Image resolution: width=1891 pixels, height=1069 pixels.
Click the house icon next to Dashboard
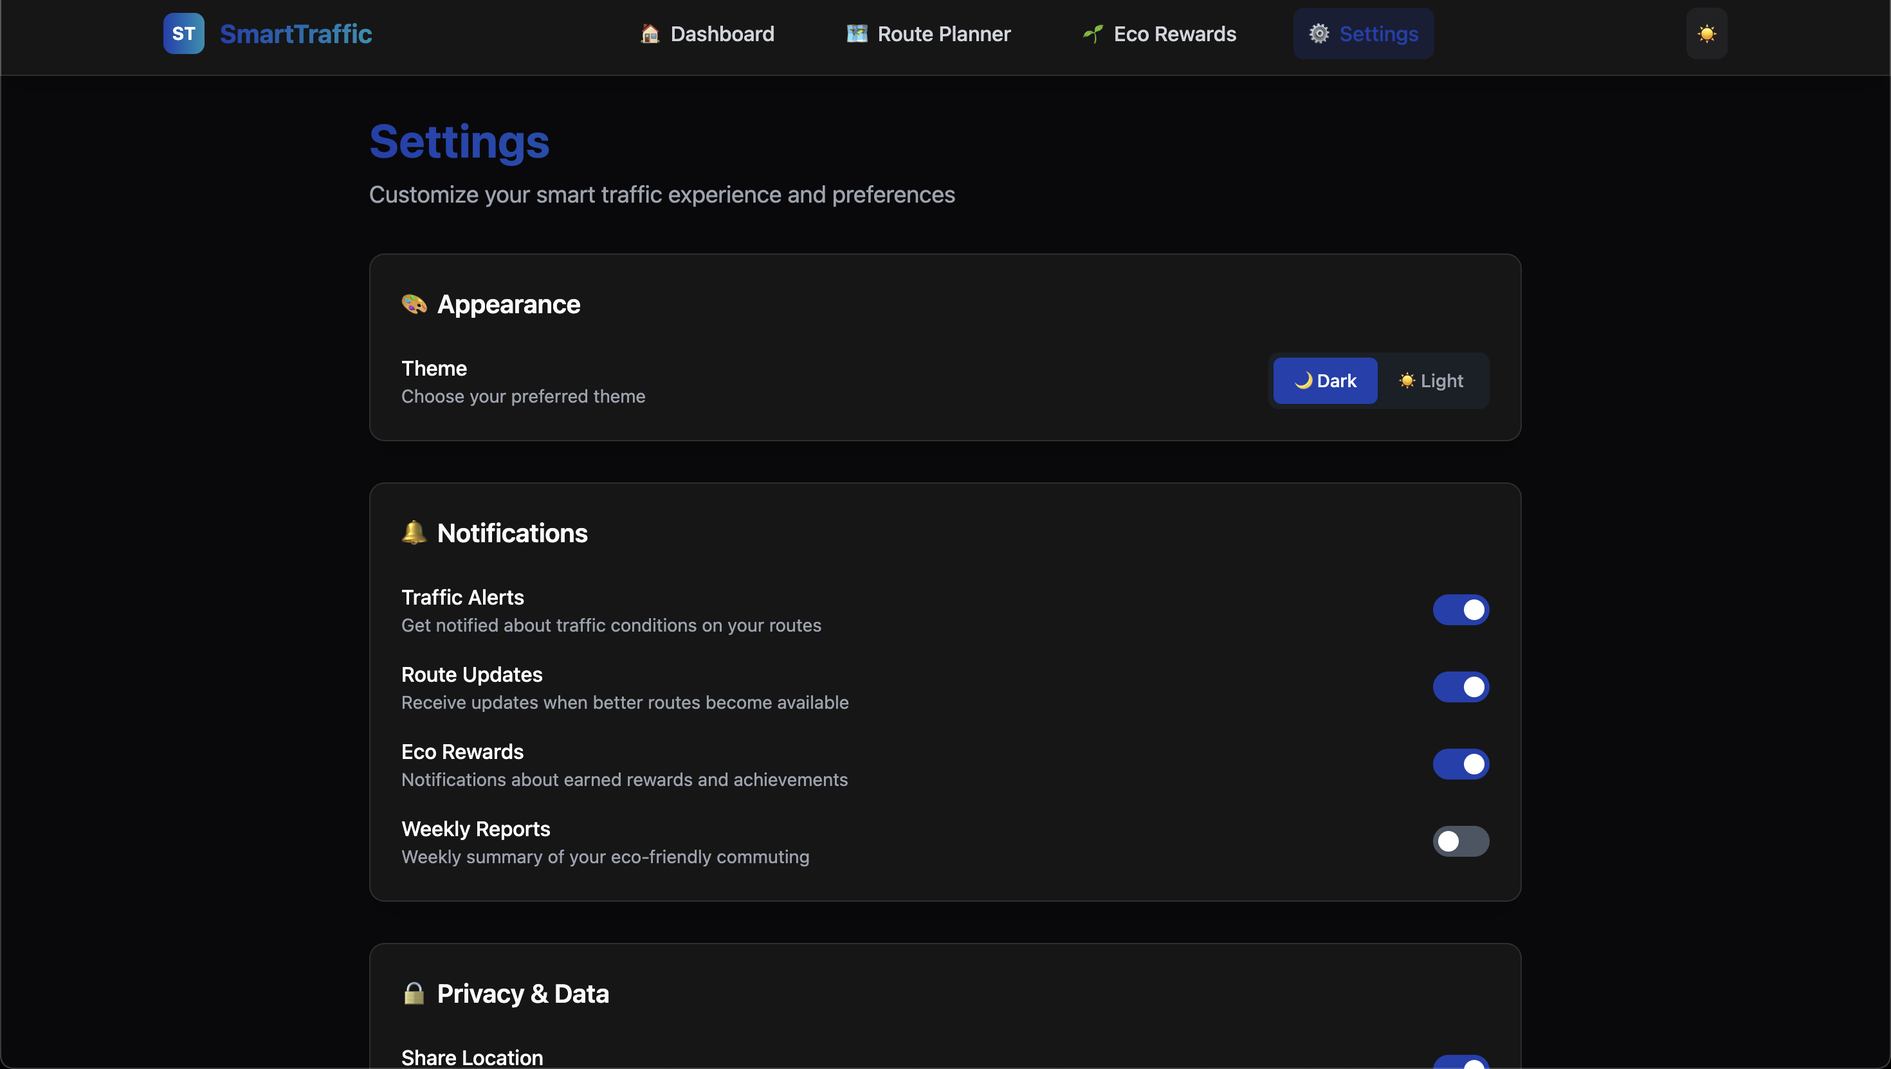(650, 34)
